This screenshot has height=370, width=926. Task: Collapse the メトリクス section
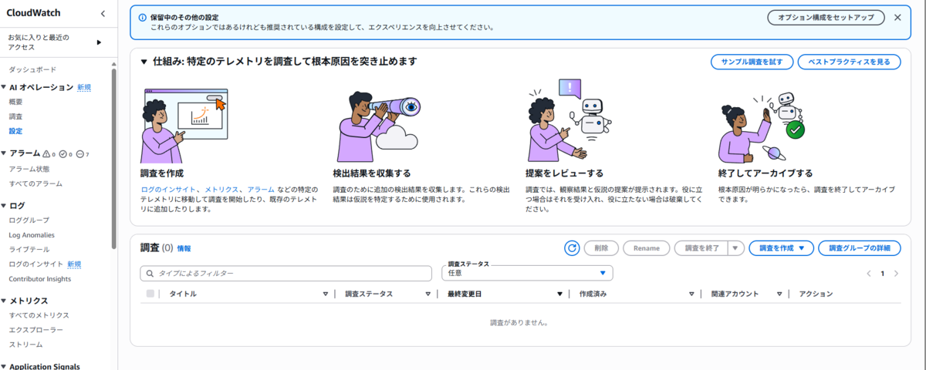pos(4,301)
